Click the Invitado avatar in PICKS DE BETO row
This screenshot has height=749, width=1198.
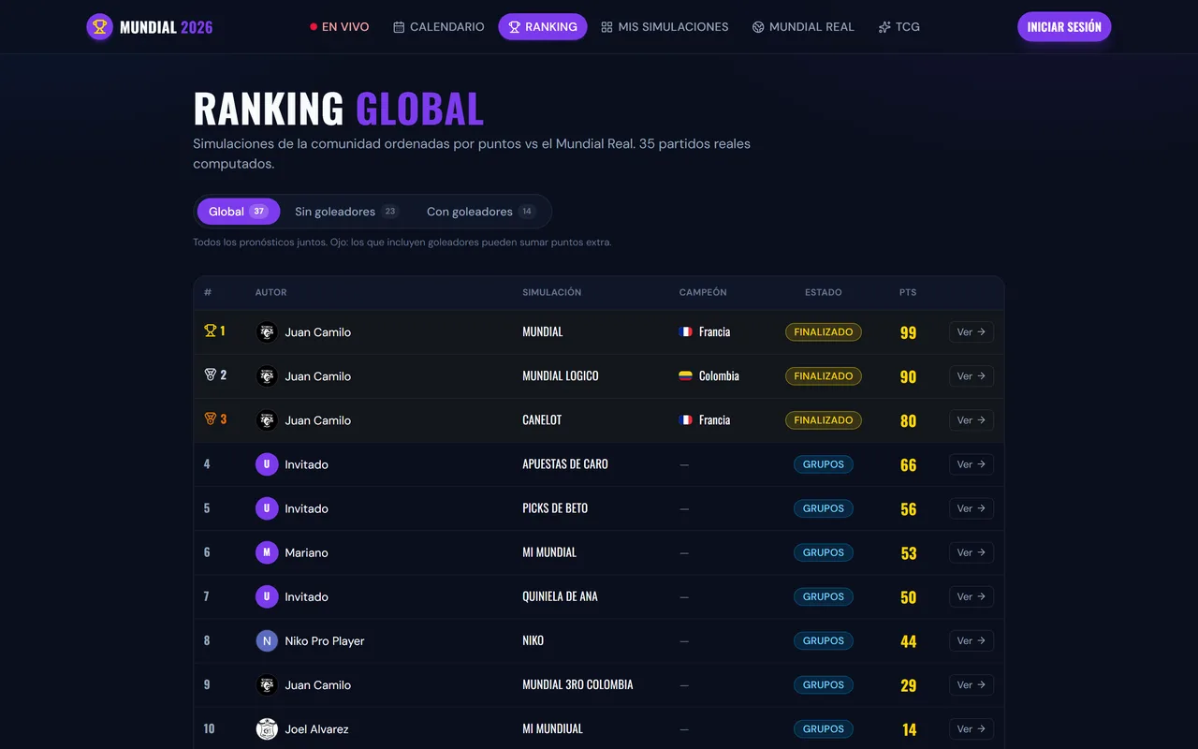(267, 508)
